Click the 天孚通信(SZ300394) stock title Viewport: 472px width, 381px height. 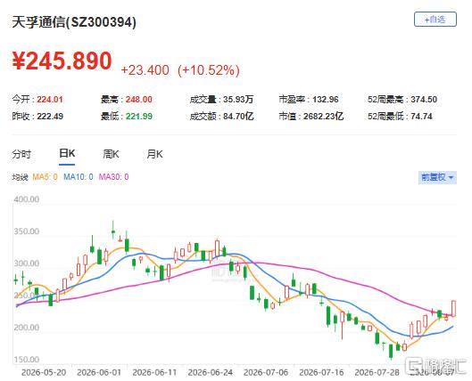74,22
